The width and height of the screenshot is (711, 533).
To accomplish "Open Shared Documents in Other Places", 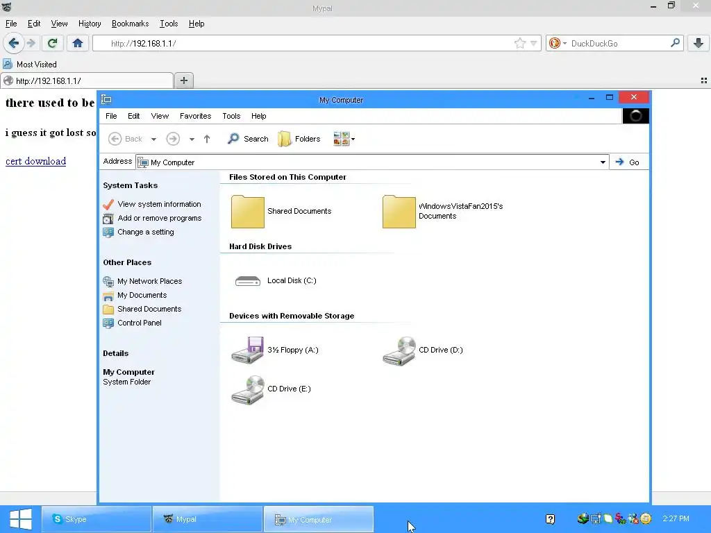I will [x=142, y=309].
